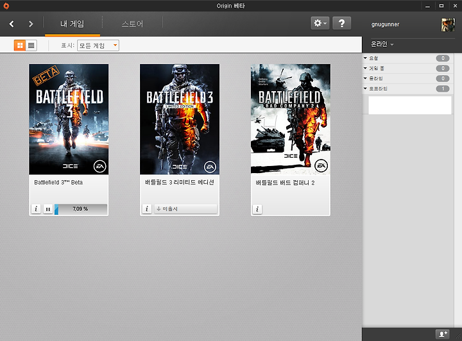Pause the Battlefield 3 Beta download
Viewport: 462px width, 341px height.
tap(47, 209)
